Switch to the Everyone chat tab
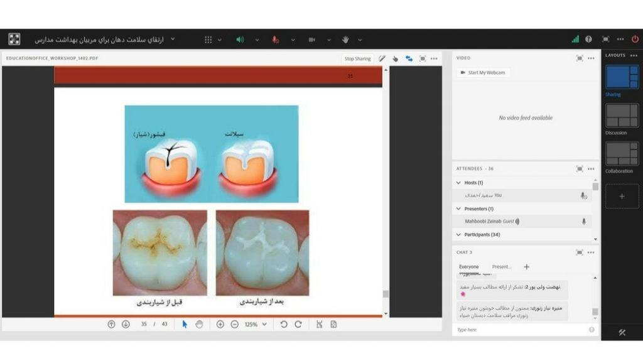Viewport: 643px width, 361px height. (x=468, y=267)
